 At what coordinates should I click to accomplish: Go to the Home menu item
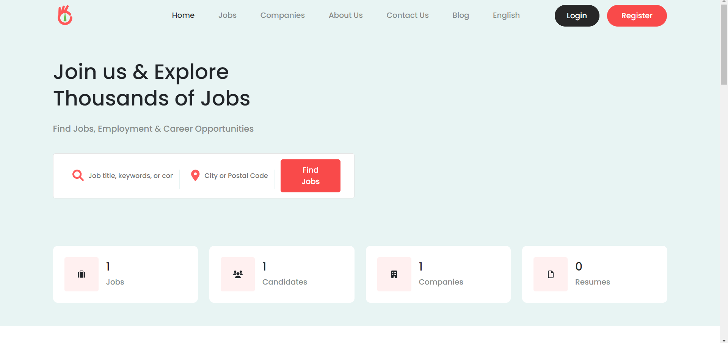pos(183,16)
